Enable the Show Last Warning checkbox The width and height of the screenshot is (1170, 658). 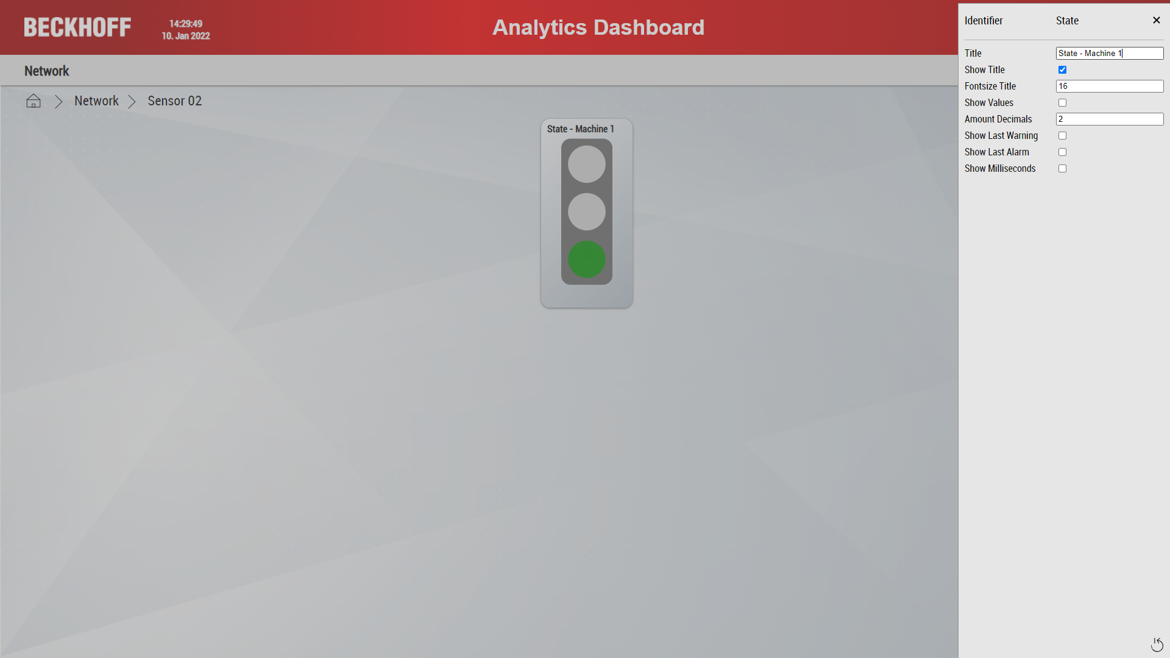point(1062,135)
